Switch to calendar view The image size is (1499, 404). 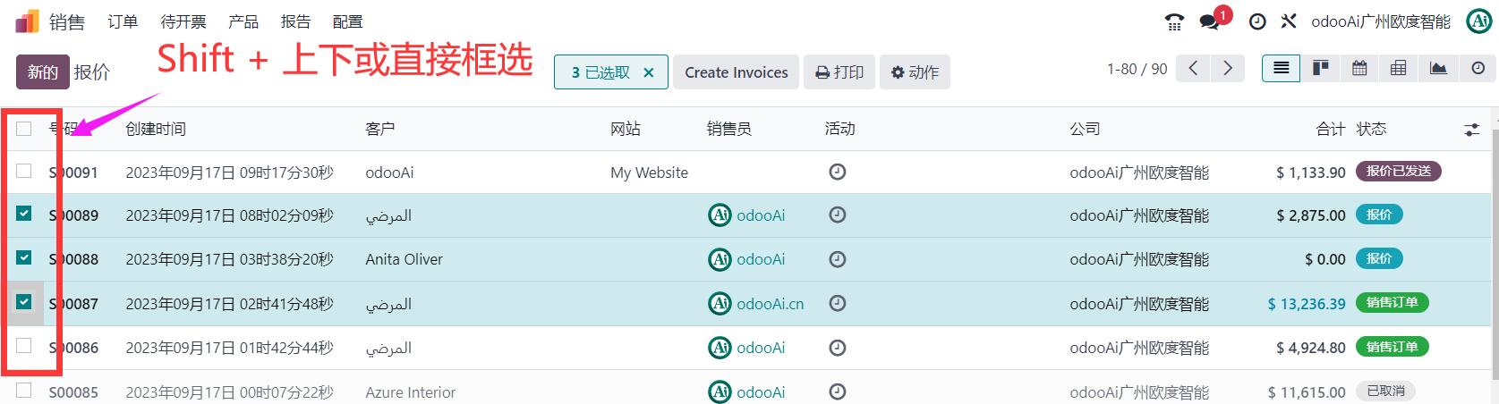(x=1359, y=68)
